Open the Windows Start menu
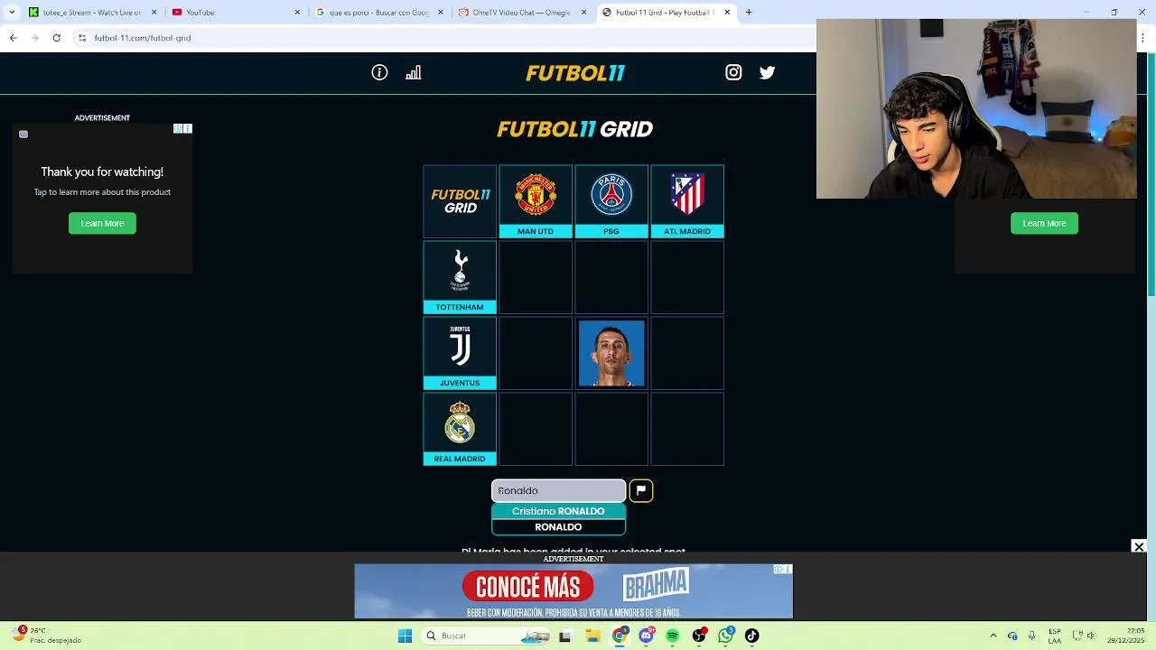1156x650 pixels. coord(405,636)
